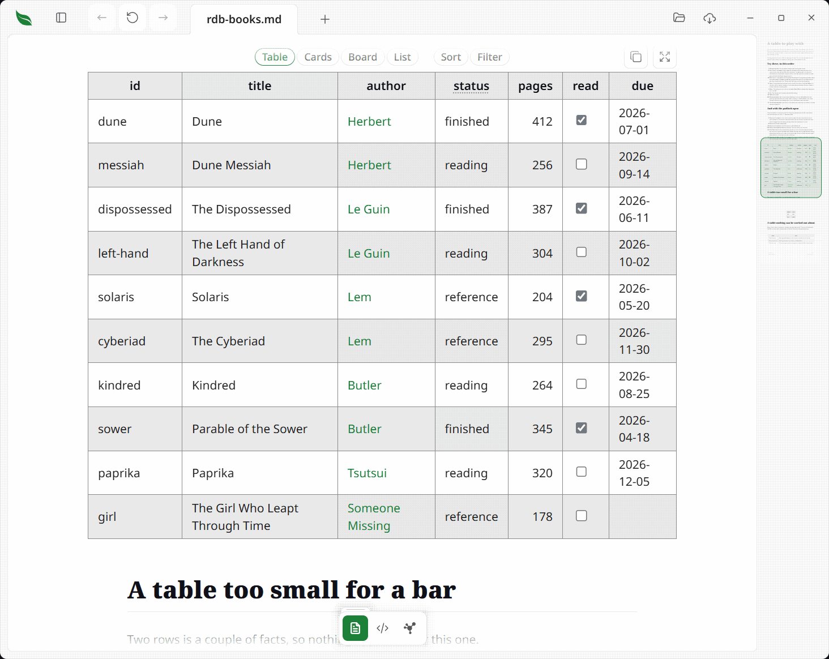
Task: Check the read box for kindred
Action: (582, 384)
